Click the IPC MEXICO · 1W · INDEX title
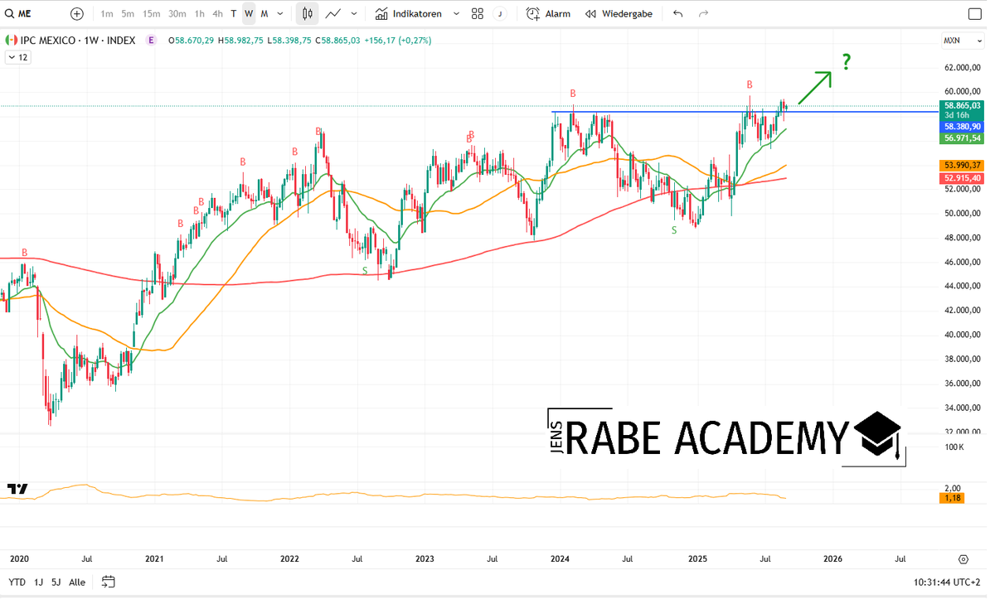Viewport: 995px width, 599px height. tap(78, 40)
